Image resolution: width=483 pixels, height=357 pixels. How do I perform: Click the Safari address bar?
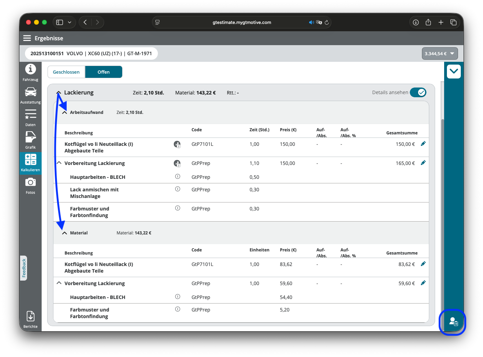pyautogui.click(x=241, y=22)
